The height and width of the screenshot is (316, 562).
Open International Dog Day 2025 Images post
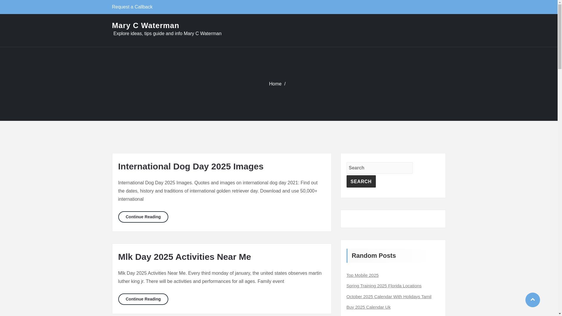point(191,166)
